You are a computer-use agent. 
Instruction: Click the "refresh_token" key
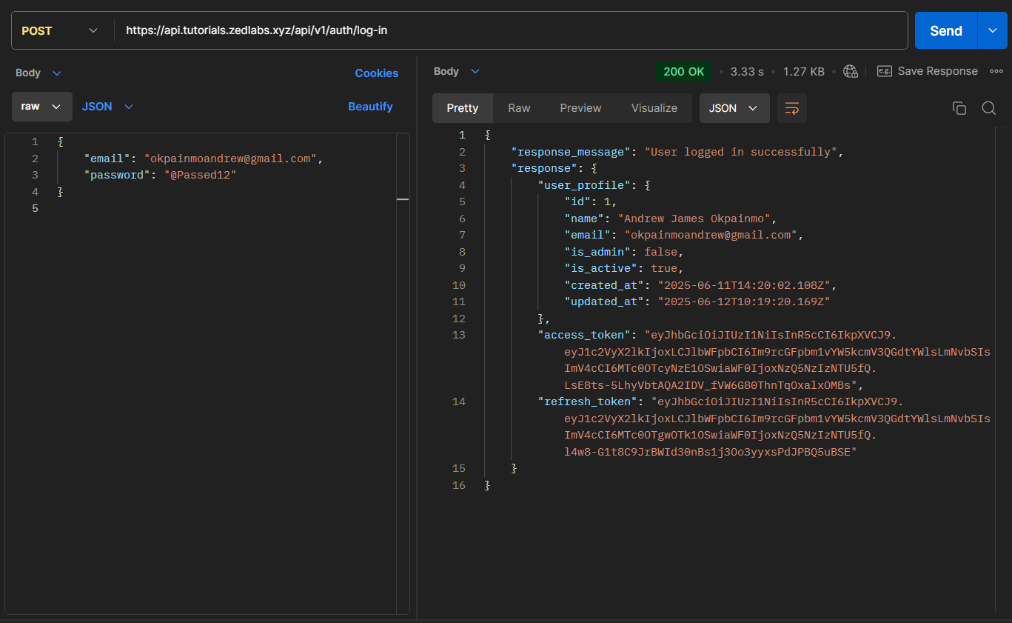pyautogui.click(x=587, y=402)
